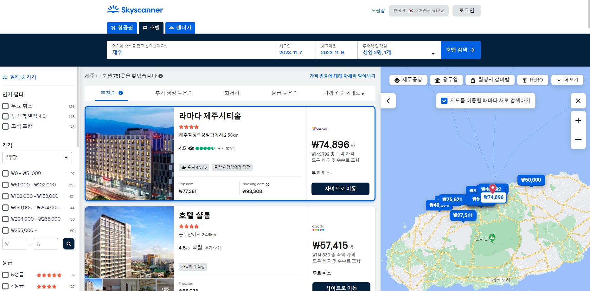The image size is (590, 291).
Task: Click the 출장 여행객에게 적합 tag
Action: (232, 167)
